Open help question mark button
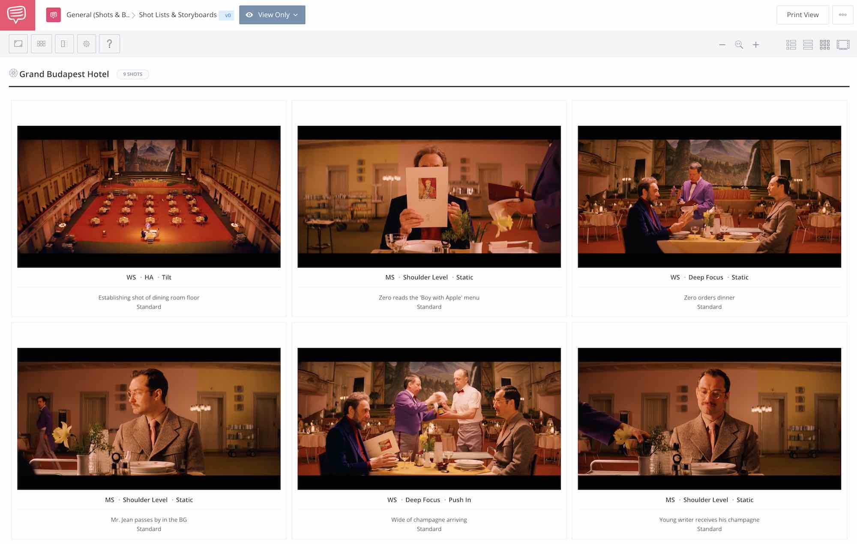This screenshot has height=544, width=857. click(109, 44)
